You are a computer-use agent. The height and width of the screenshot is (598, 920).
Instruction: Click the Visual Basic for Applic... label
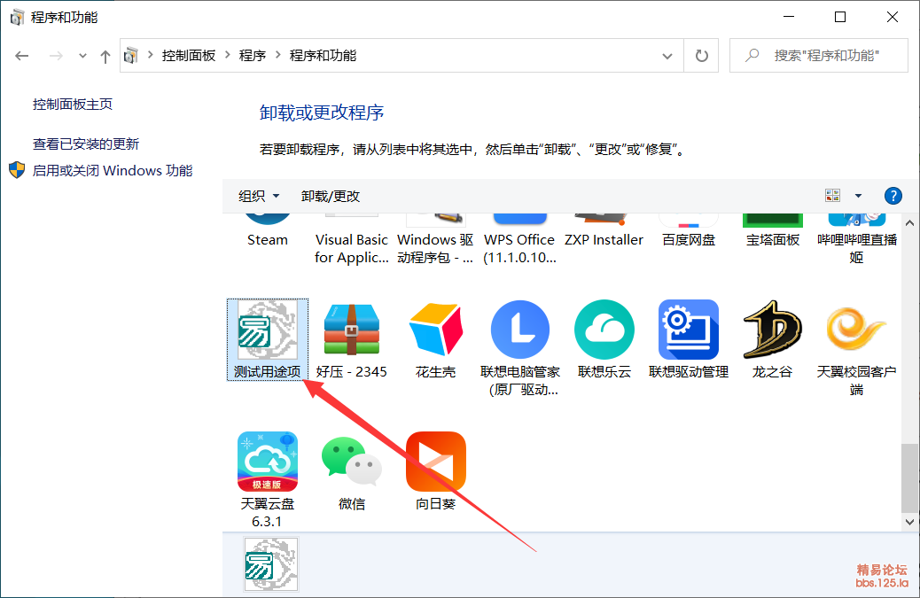pyautogui.click(x=352, y=249)
